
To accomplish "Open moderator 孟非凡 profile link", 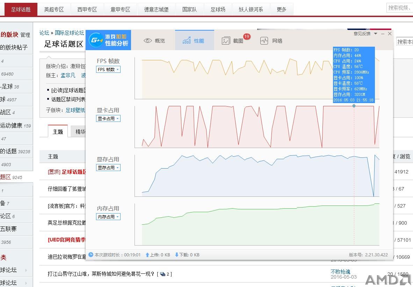I will click(68, 75).
